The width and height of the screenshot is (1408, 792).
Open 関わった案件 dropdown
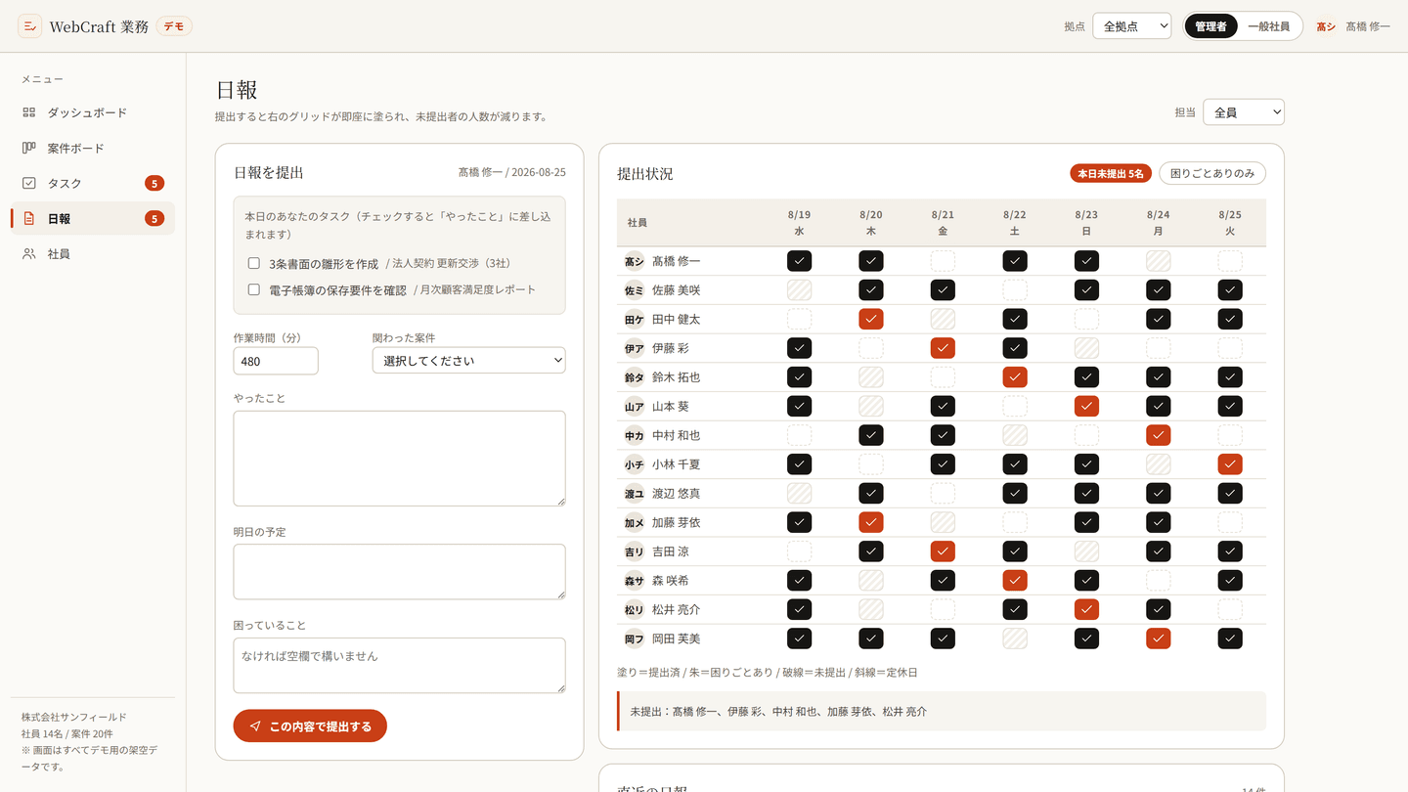coord(468,361)
